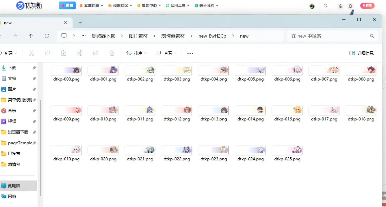Show hidden breadcrumb path ellipsis
The image size is (386, 207).
coord(84,36)
